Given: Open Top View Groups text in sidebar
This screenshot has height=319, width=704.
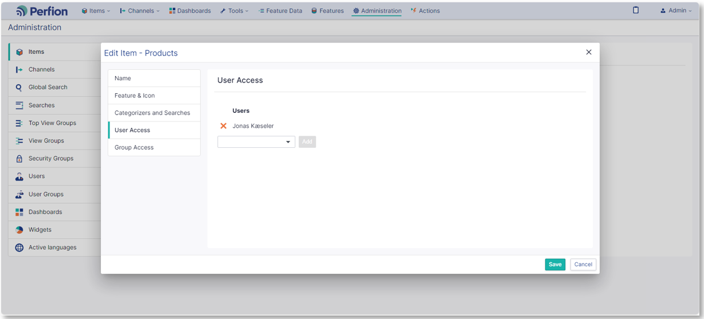Looking at the screenshot, I should [x=52, y=123].
